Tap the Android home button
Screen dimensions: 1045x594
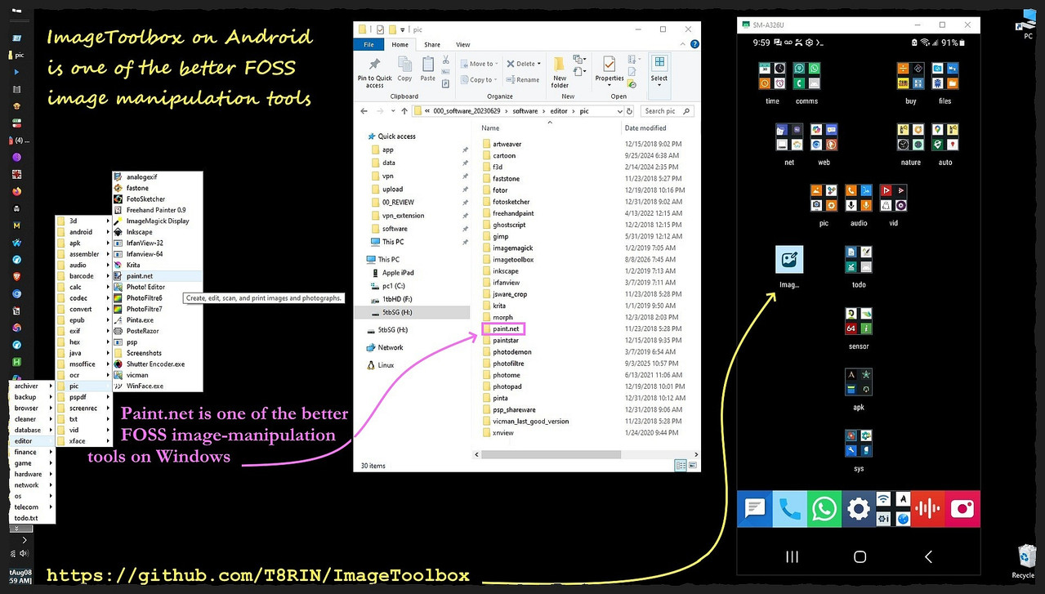860,556
